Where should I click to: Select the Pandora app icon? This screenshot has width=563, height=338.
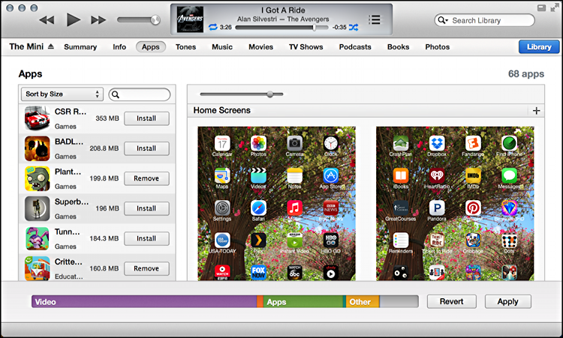437,208
